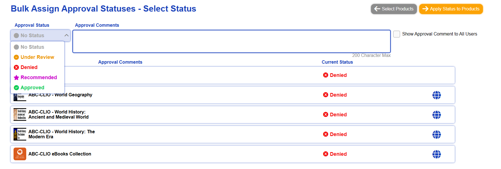
Task: Click globe icon for World History Modern Era
Action: point(436,135)
